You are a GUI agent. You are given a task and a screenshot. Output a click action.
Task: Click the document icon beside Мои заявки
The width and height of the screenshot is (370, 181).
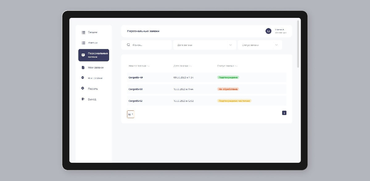pyautogui.click(x=83, y=67)
